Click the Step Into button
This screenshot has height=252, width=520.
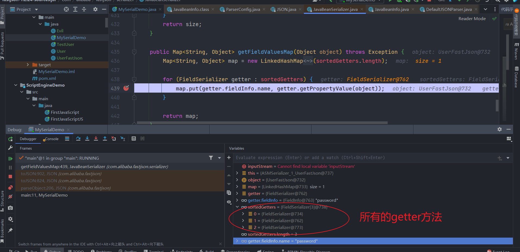tap(87, 139)
